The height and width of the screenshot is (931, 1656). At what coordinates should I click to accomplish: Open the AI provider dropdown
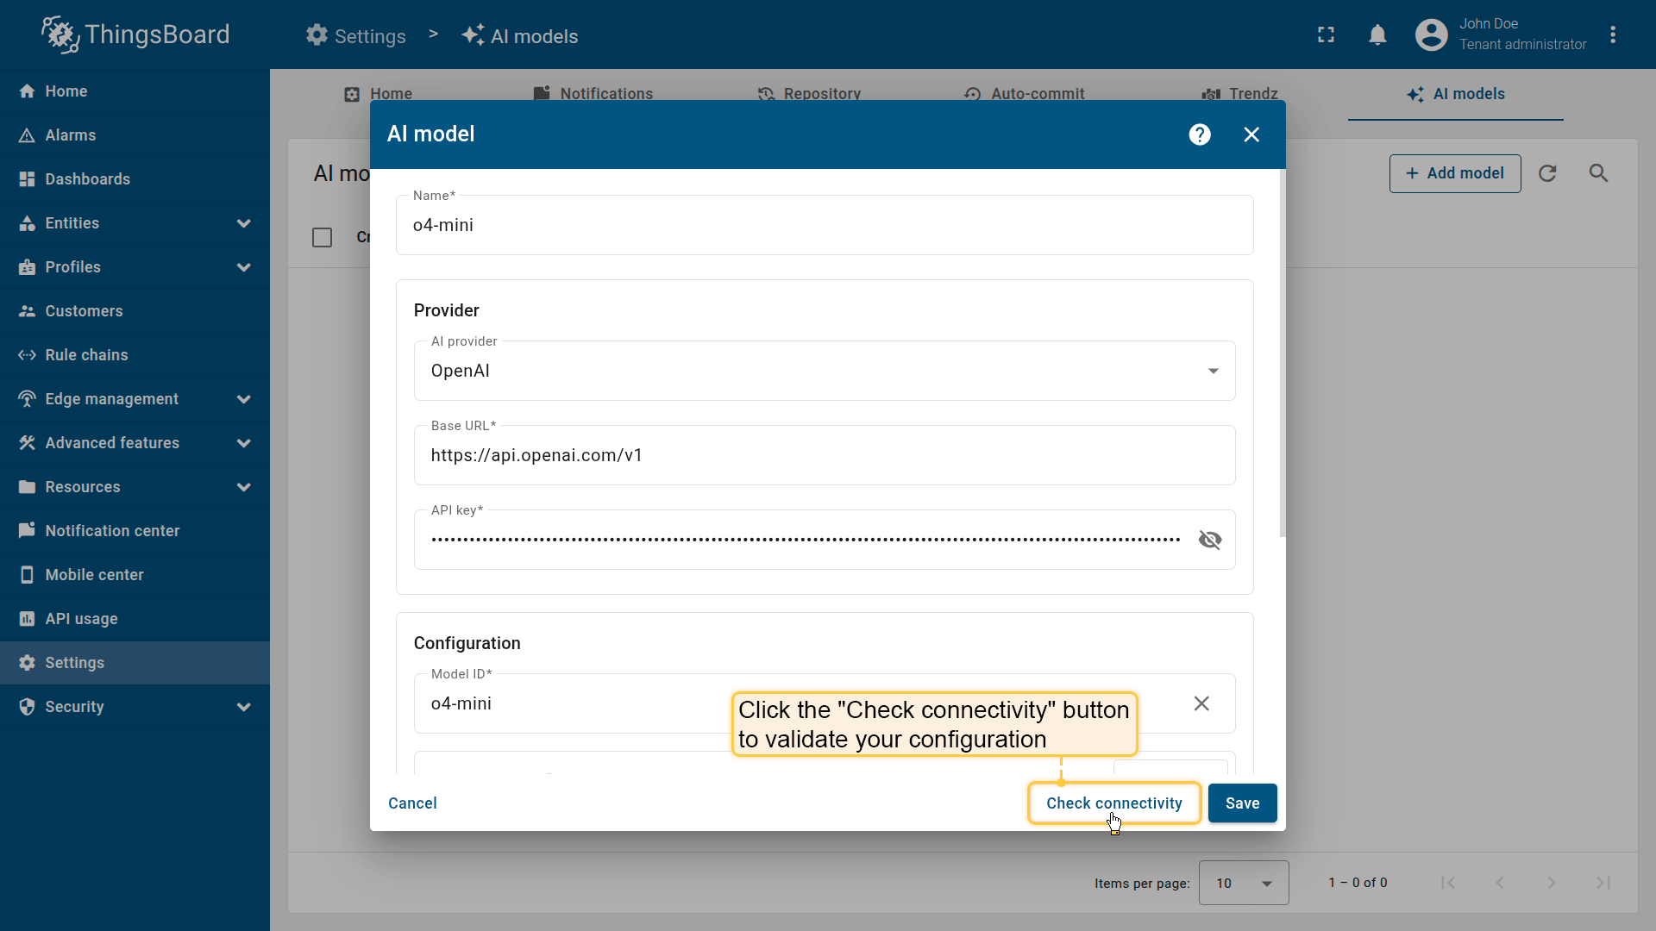pyautogui.click(x=824, y=371)
